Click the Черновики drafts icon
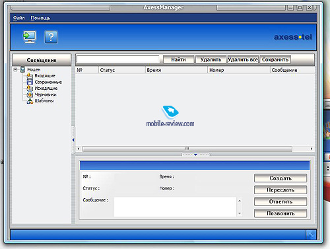 [x=30, y=94]
